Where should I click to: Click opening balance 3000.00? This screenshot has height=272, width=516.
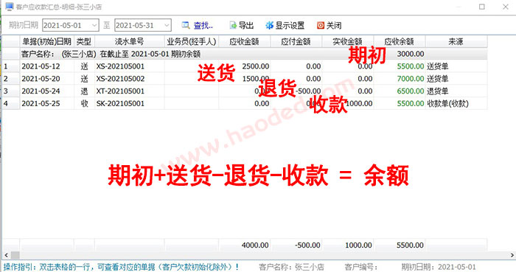(411, 54)
